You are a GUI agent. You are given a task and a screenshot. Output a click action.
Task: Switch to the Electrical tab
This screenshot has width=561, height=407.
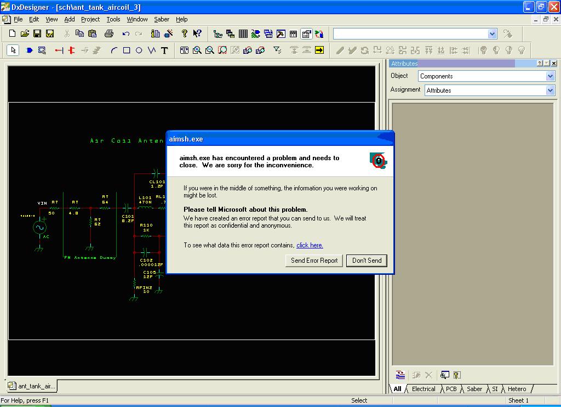pos(423,389)
